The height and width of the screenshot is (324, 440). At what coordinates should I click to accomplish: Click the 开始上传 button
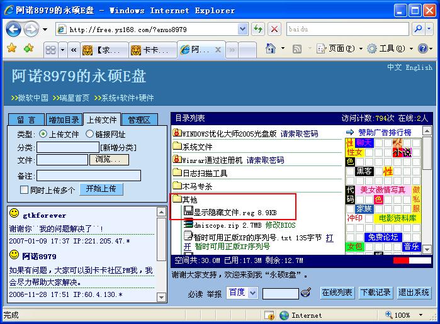pos(101,189)
